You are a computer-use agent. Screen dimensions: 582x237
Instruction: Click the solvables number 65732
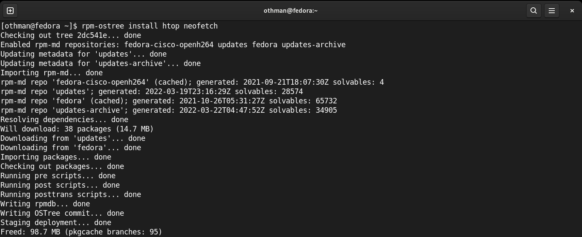[x=326, y=101]
